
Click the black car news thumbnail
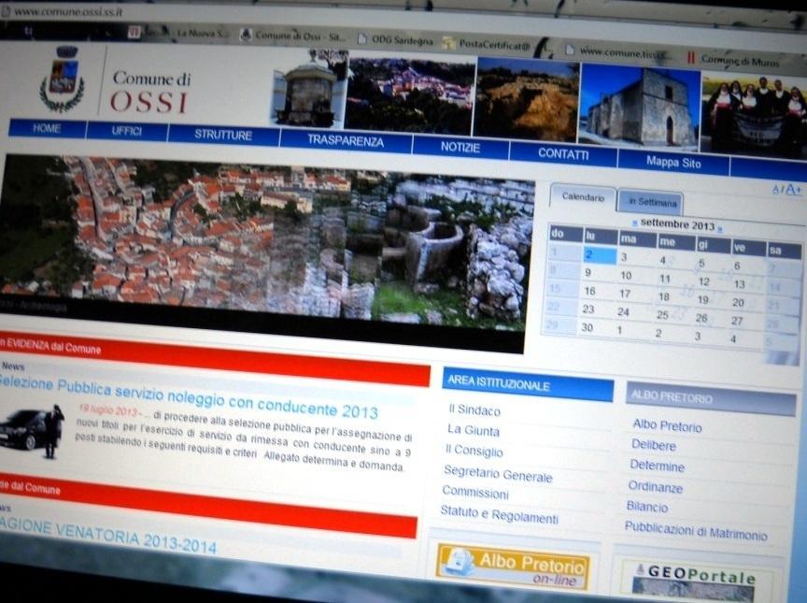[31, 432]
